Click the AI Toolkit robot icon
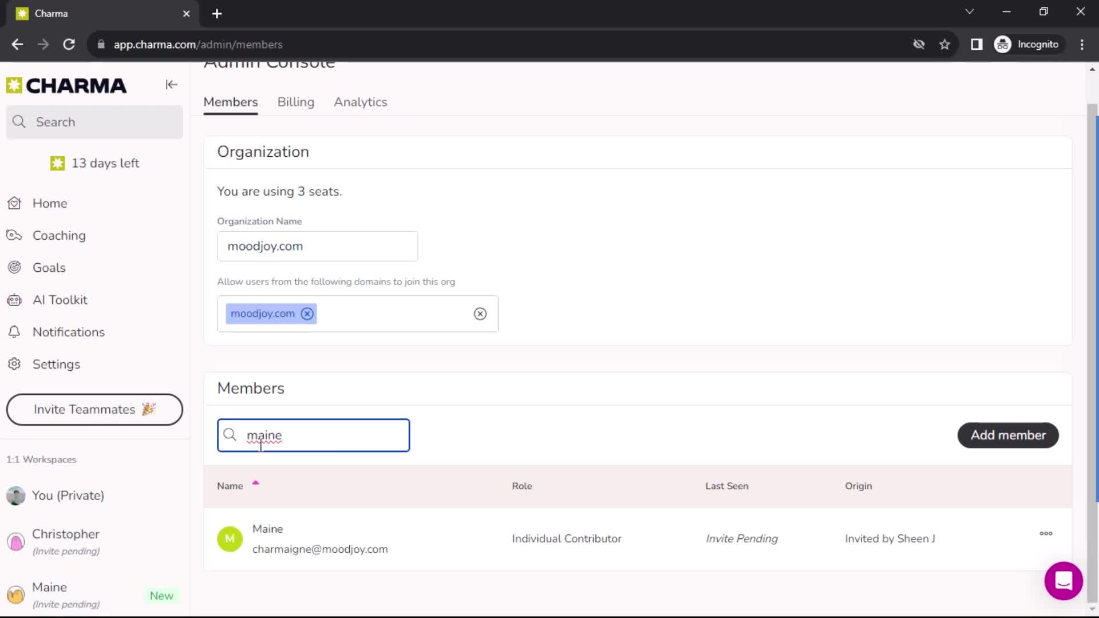The width and height of the screenshot is (1099, 618). click(x=14, y=300)
